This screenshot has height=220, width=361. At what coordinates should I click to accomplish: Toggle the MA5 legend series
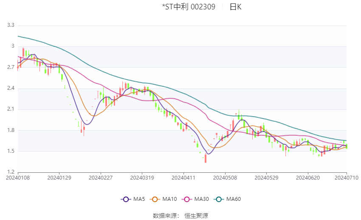(x=133, y=199)
